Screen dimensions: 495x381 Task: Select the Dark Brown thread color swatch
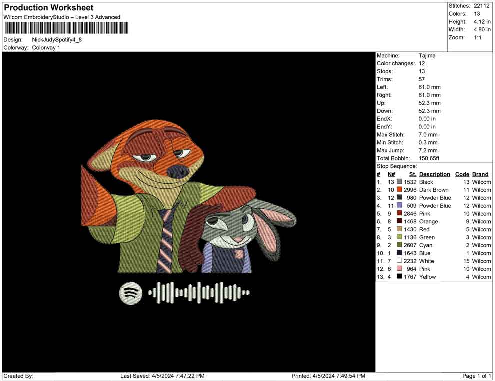[399, 190]
